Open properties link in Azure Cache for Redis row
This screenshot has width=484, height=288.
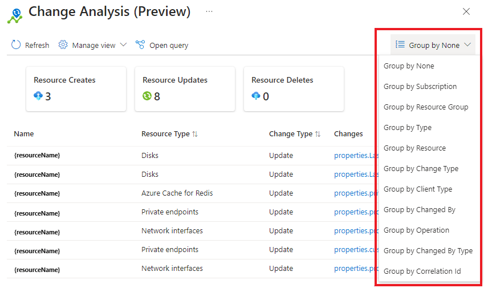pos(353,193)
